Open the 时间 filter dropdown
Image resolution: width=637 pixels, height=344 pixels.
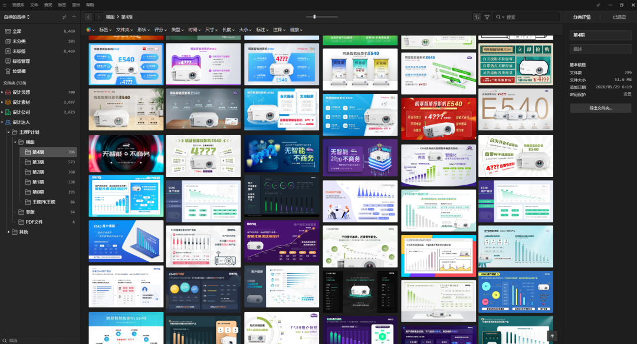(194, 30)
